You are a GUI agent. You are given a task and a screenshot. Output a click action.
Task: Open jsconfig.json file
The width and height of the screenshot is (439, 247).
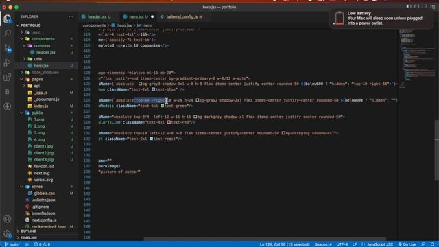point(43,213)
